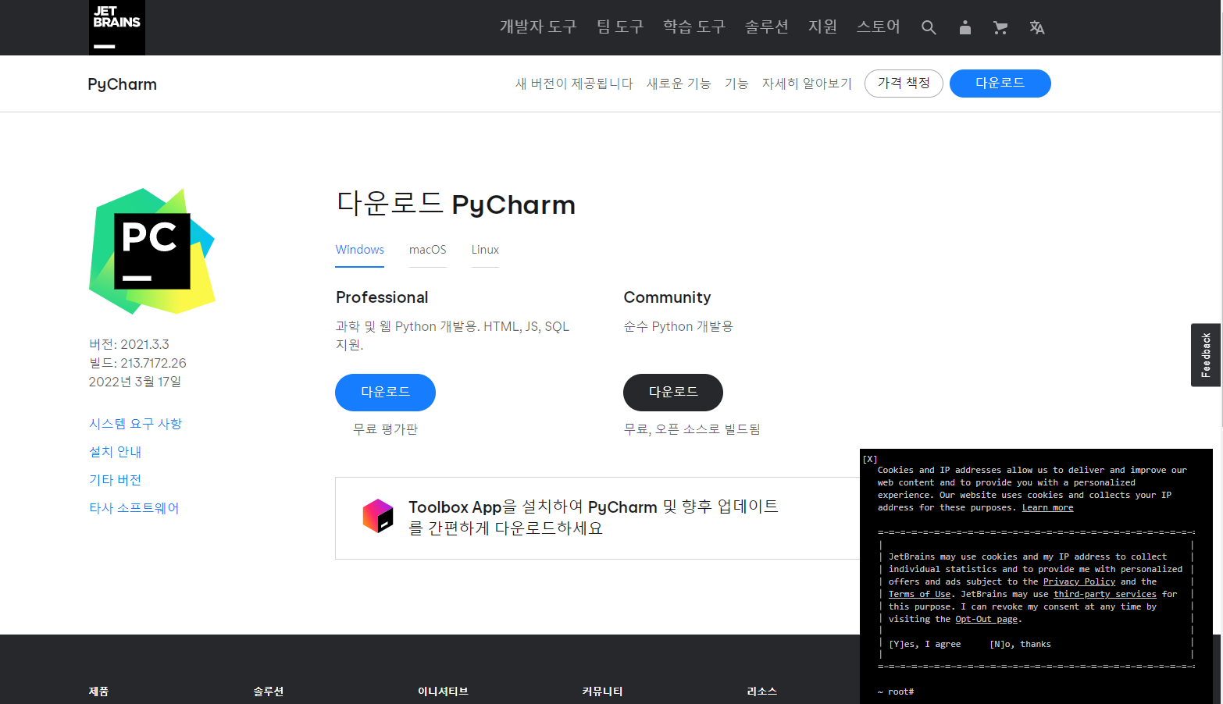Open the language translation icon

(1037, 27)
